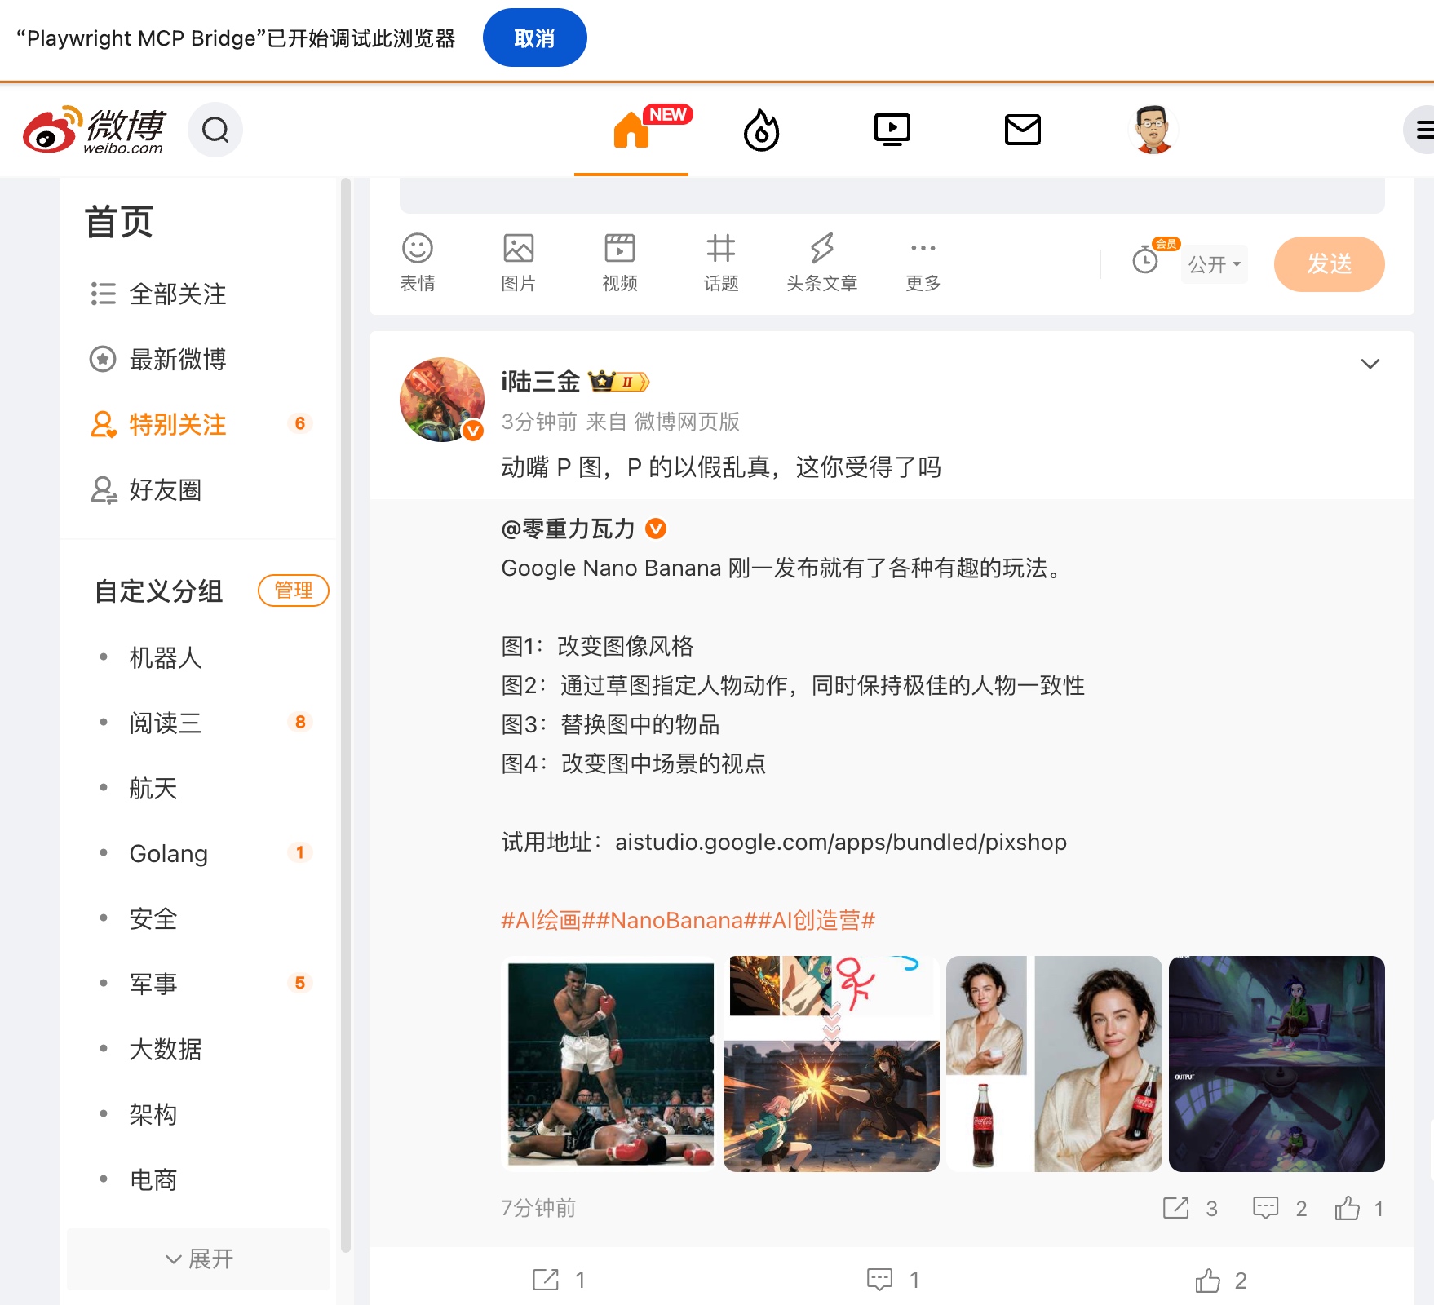Select 特别关注 in sidebar

(199, 424)
